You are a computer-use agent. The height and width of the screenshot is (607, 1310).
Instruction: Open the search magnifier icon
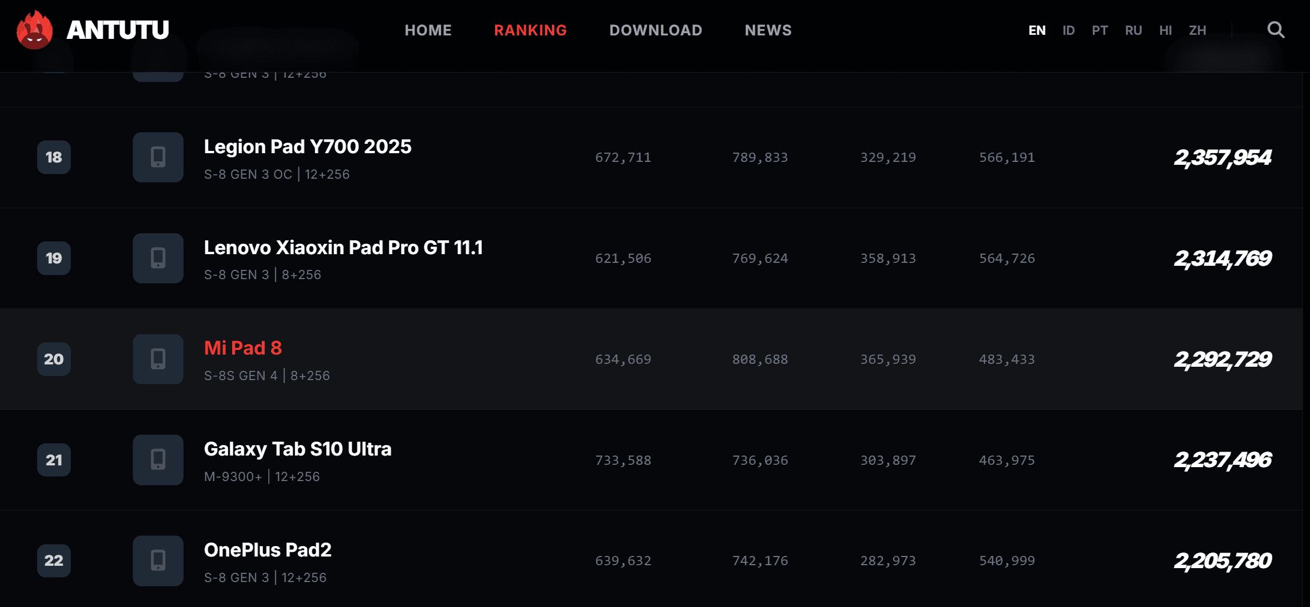1275,30
